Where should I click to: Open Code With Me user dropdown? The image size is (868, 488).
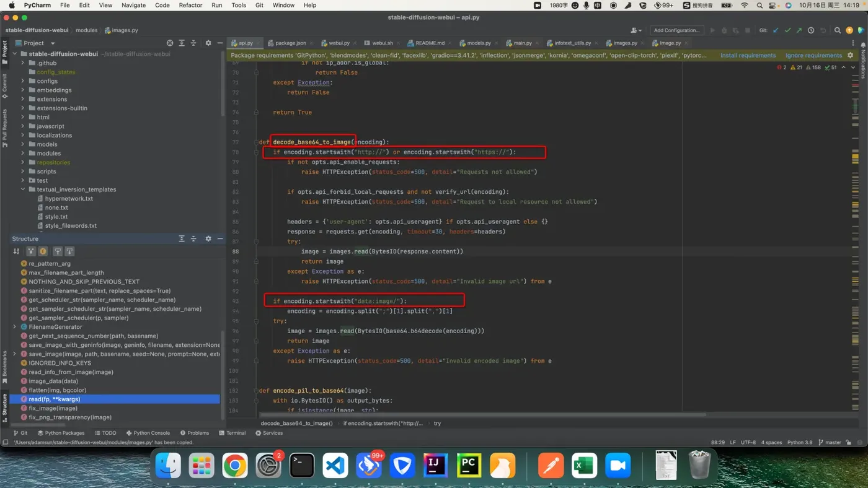[635, 30]
